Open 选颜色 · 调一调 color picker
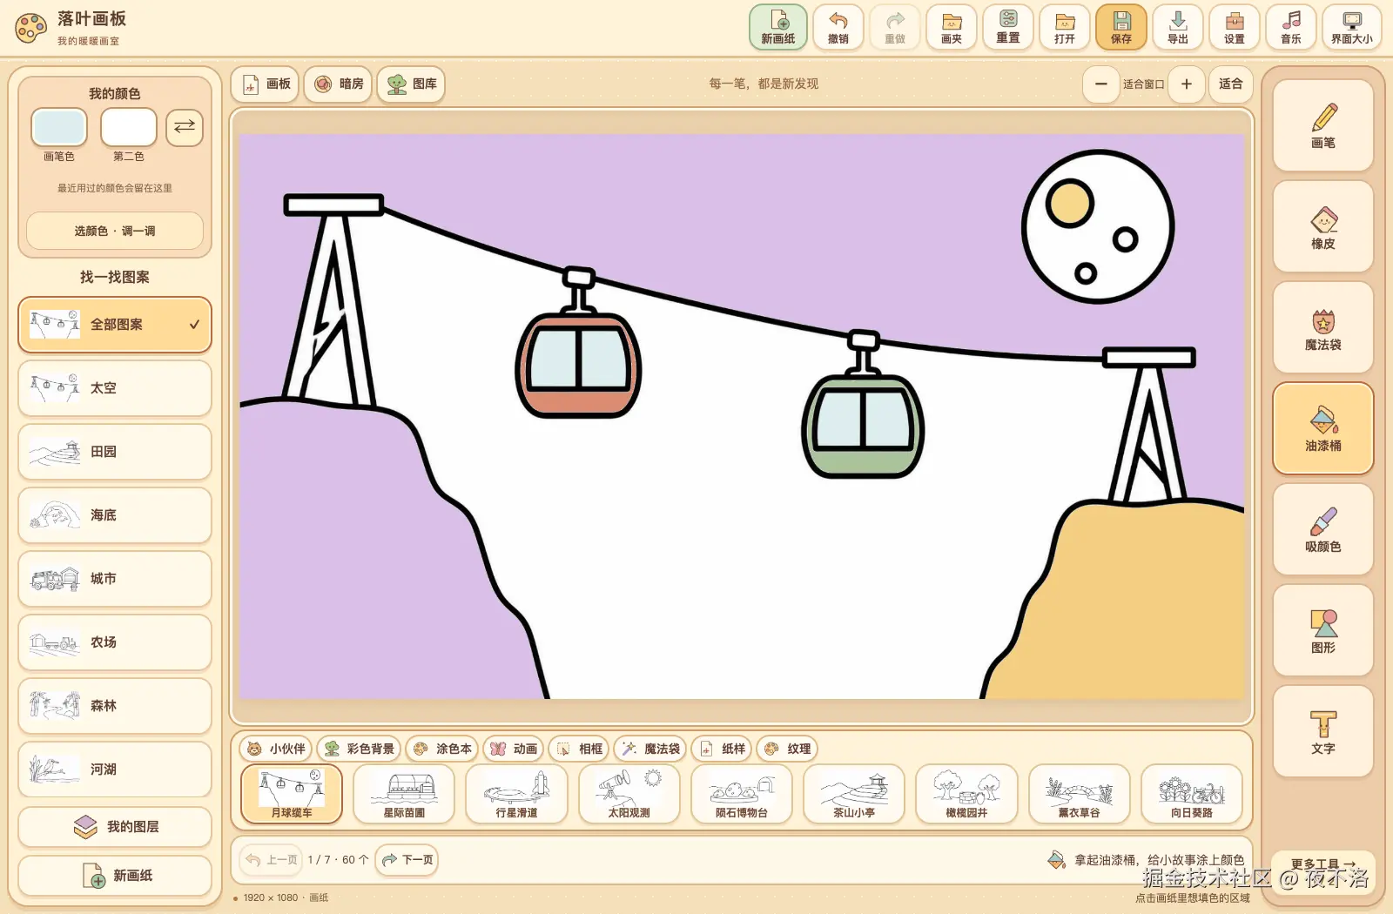Image resolution: width=1393 pixels, height=914 pixels. [x=115, y=232]
